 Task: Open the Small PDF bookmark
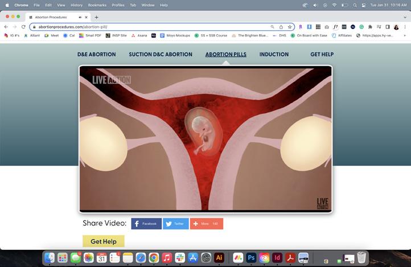click(x=90, y=35)
